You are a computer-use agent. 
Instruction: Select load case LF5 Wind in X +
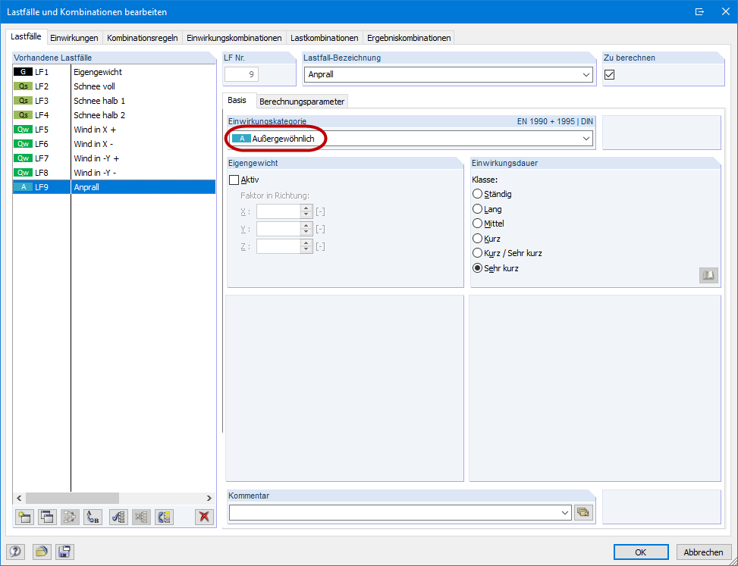click(114, 130)
